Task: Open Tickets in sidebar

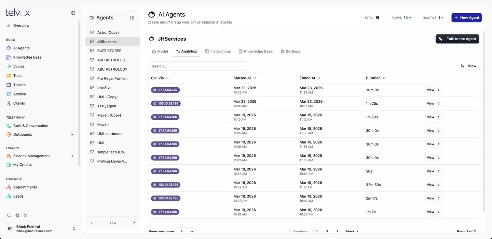Action: point(19,85)
